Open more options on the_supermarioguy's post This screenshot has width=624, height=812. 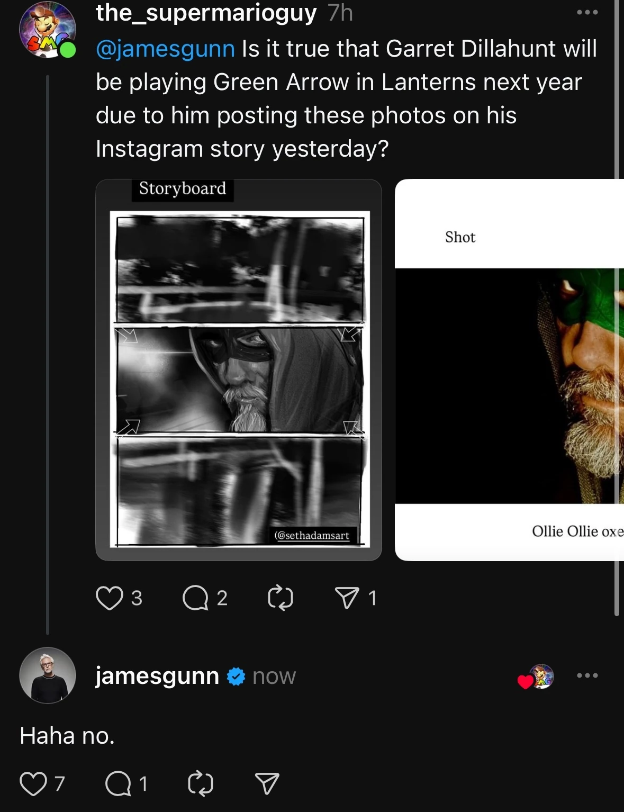(x=587, y=12)
